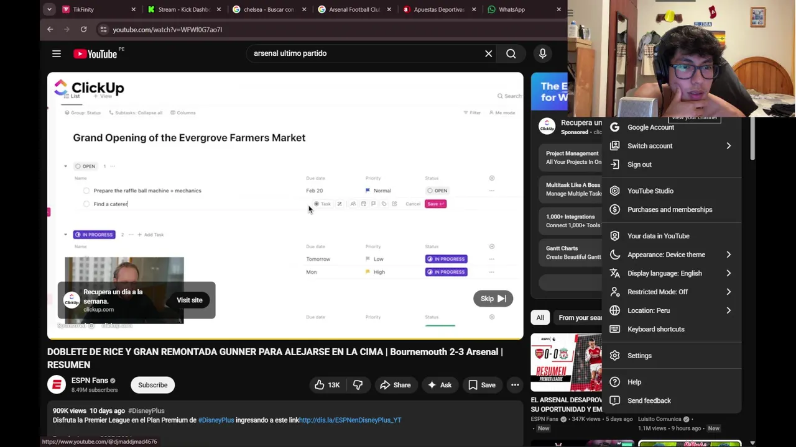Click the ad progress bar under video
The height and width of the screenshot is (447, 796).
[285, 339]
